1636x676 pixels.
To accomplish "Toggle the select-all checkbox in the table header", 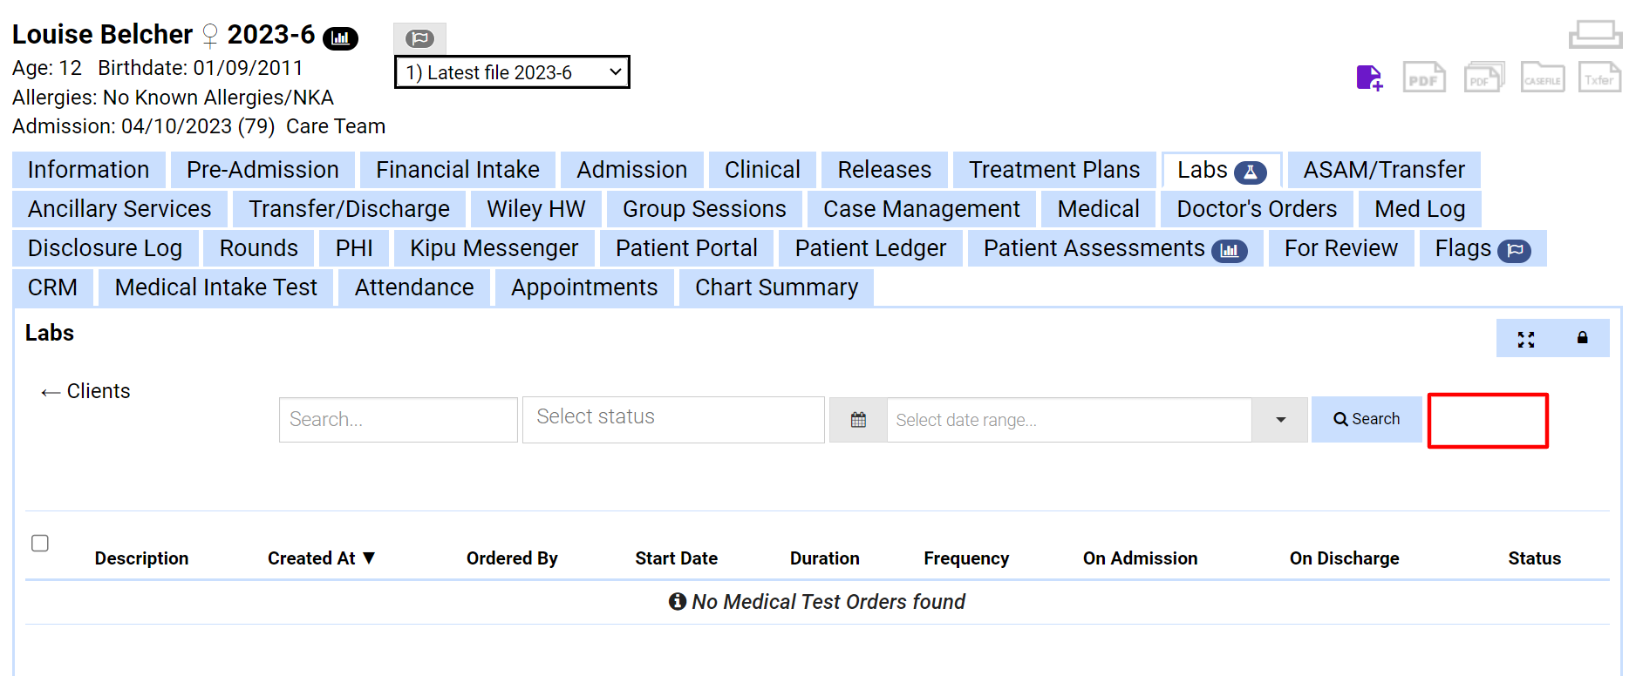I will coord(40,543).
